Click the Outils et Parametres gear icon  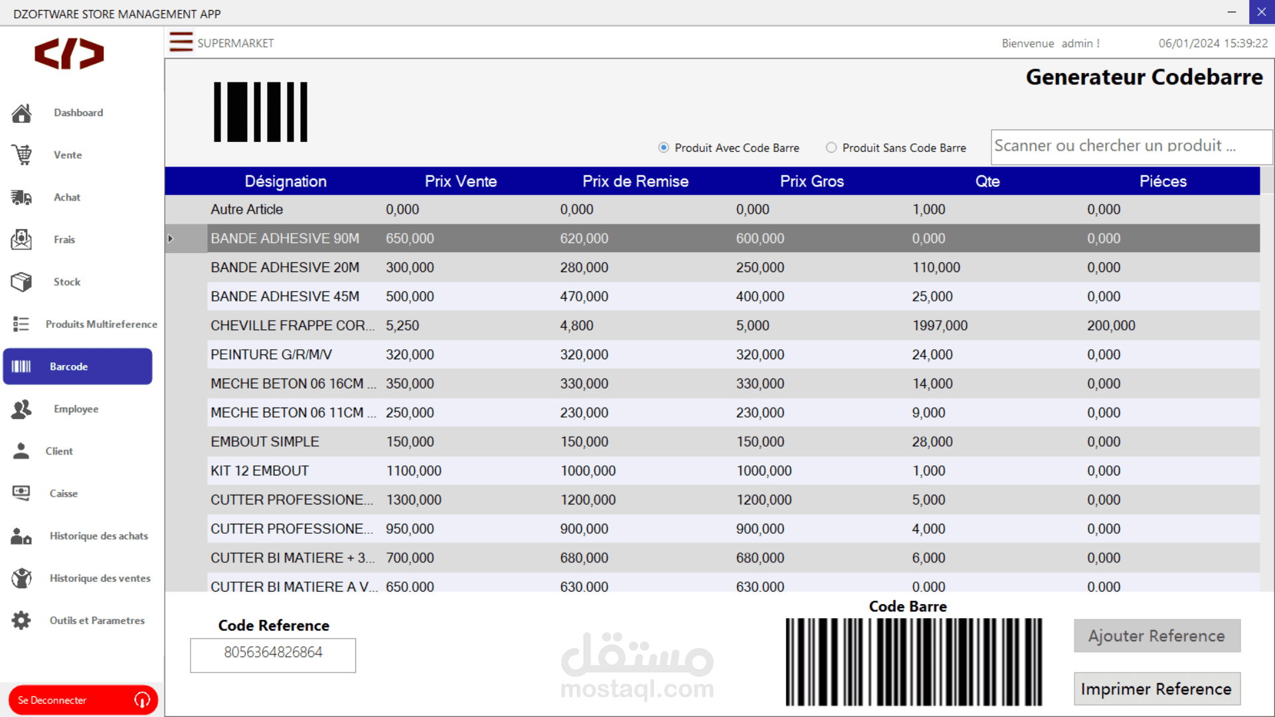tap(21, 621)
